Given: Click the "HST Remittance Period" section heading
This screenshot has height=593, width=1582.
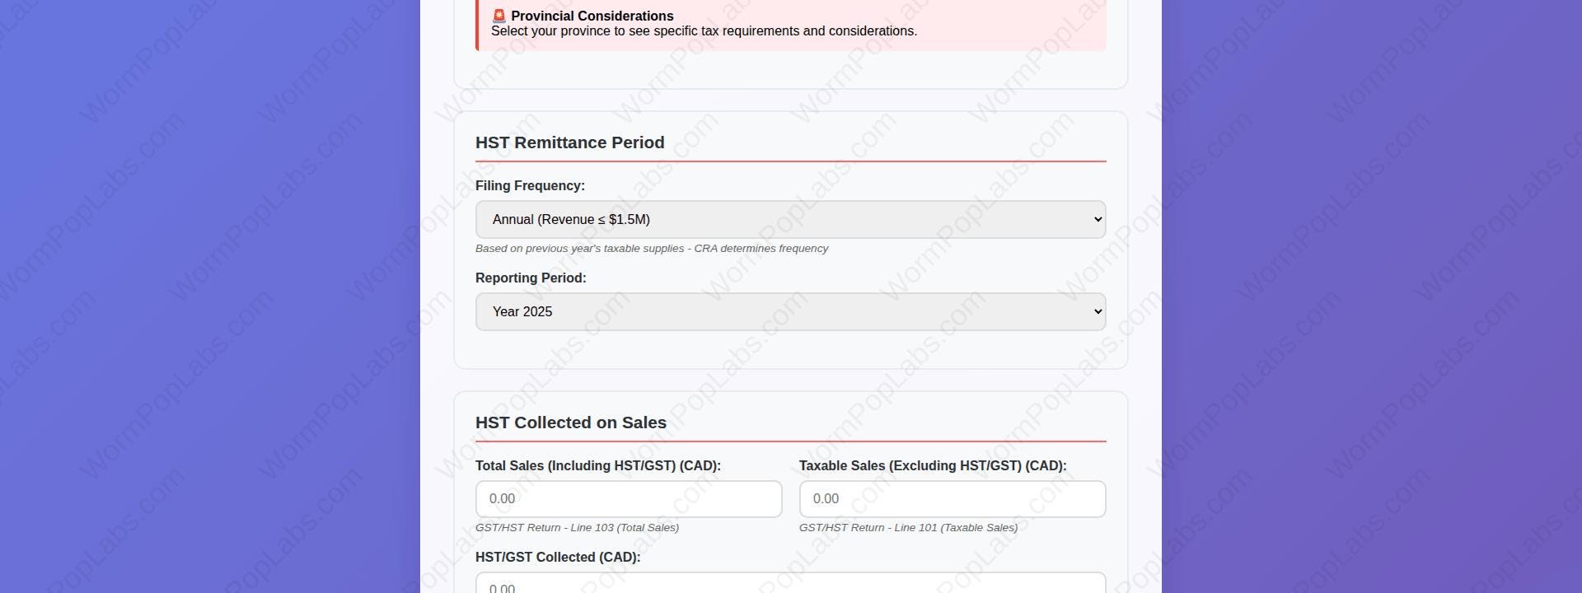Looking at the screenshot, I should point(569,142).
